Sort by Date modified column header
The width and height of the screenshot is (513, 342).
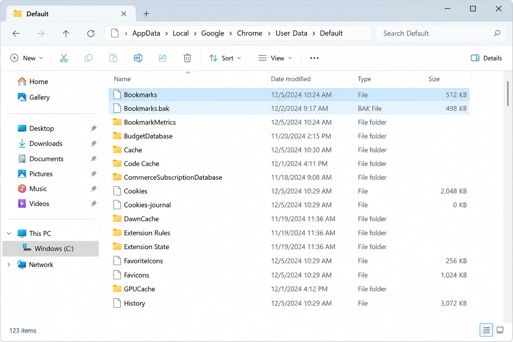tap(291, 79)
